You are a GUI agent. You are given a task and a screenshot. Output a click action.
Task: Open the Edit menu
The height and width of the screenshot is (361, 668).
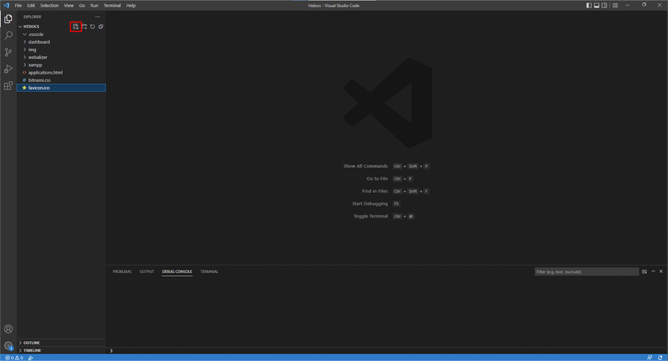click(31, 5)
